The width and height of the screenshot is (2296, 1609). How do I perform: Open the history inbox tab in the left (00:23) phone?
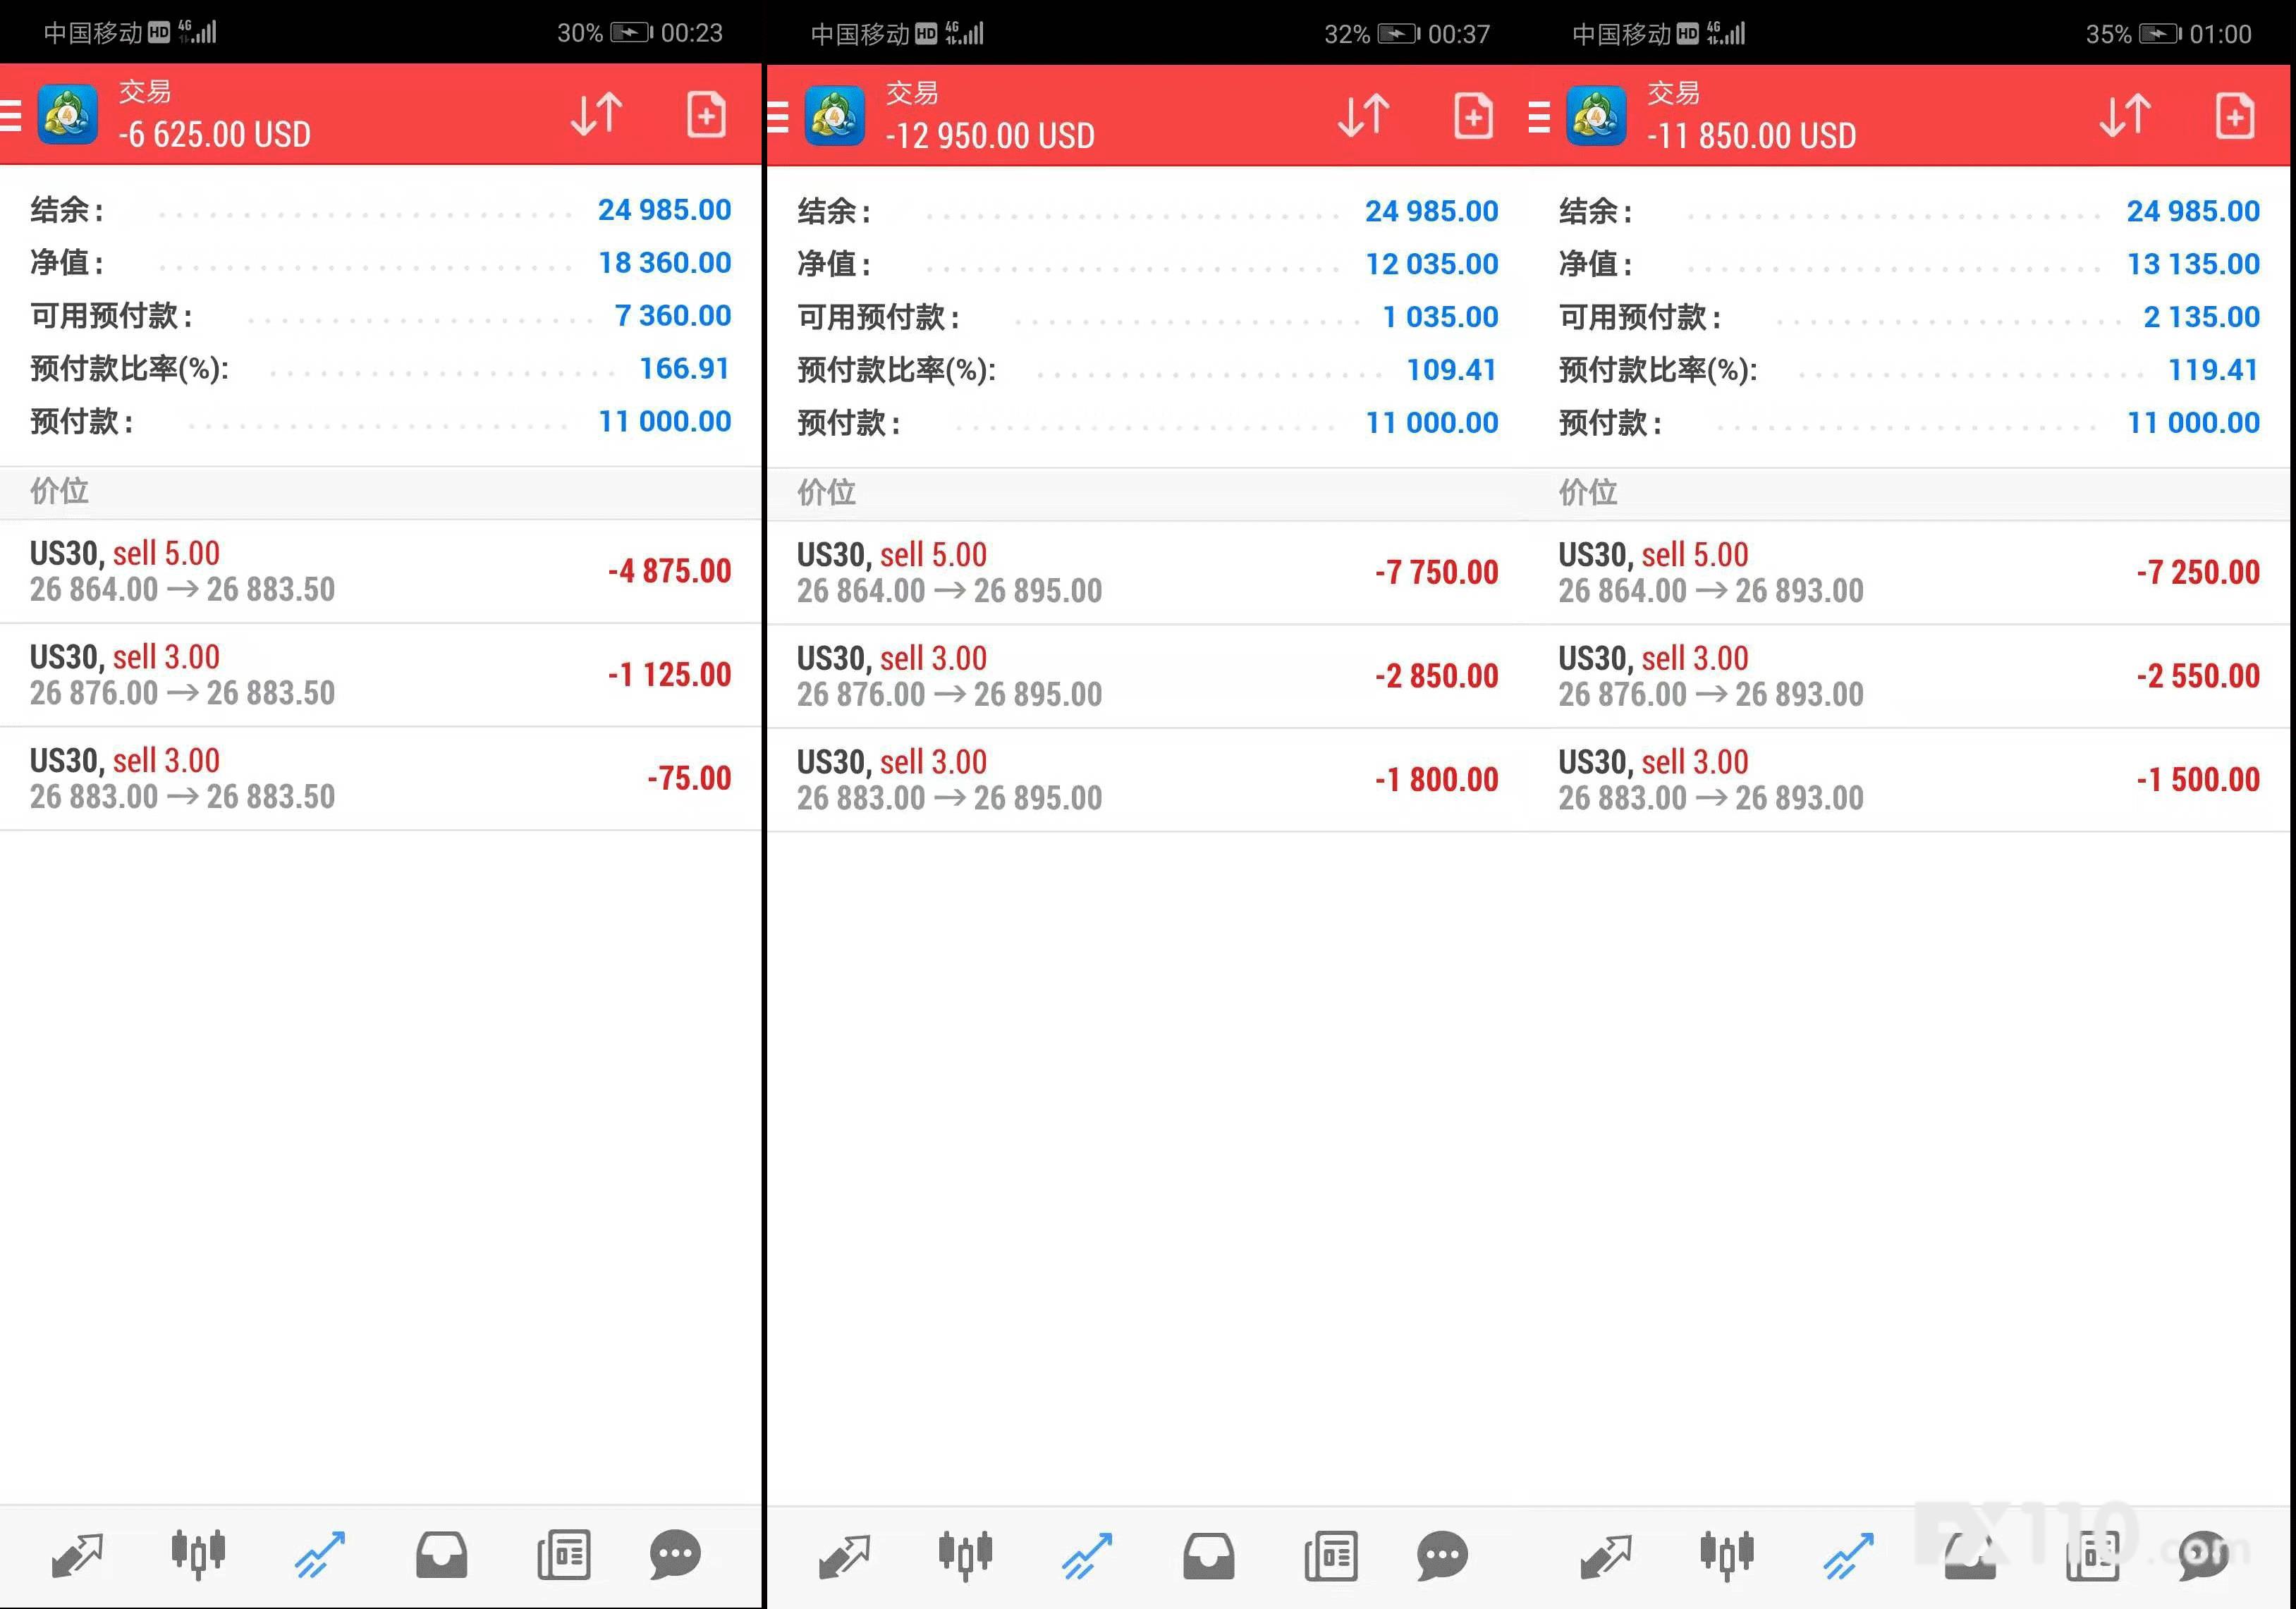pyautogui.click(x=441, y=1555)
